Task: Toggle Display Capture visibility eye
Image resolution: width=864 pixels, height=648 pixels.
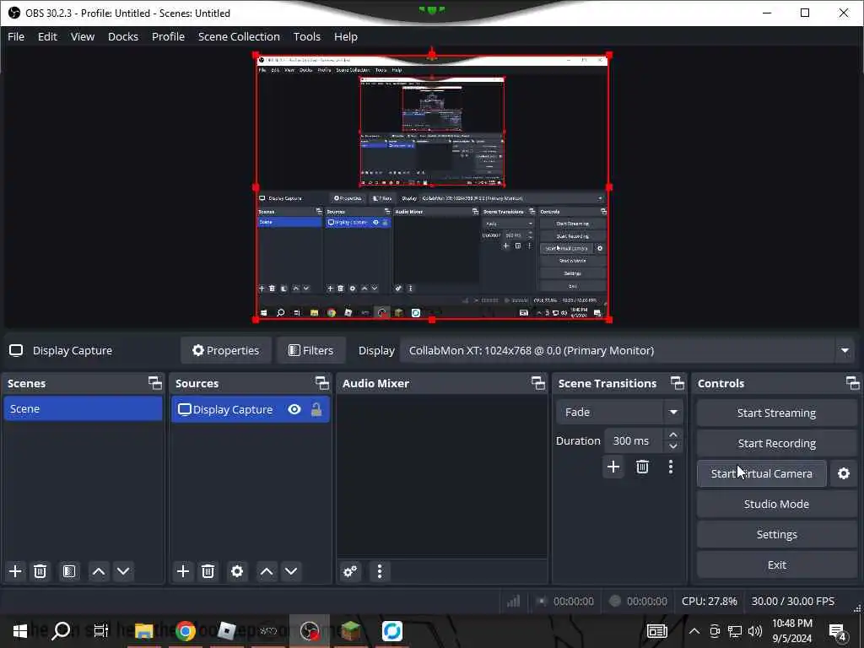Action: (x=294, y=409)
